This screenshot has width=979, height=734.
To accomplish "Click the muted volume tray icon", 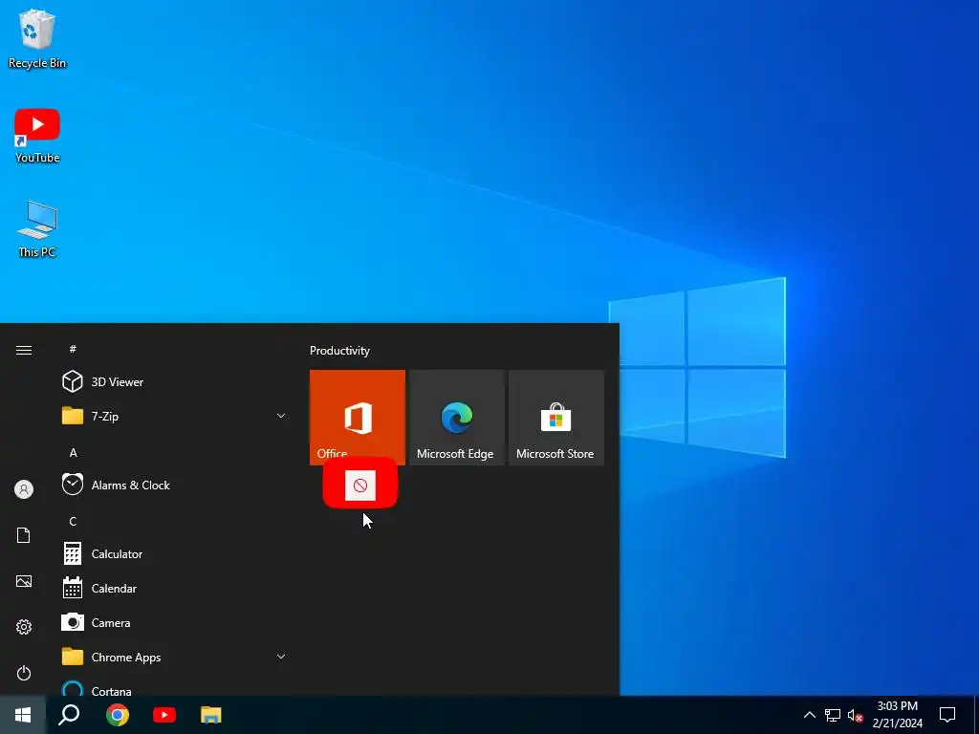I will (855, 715).
